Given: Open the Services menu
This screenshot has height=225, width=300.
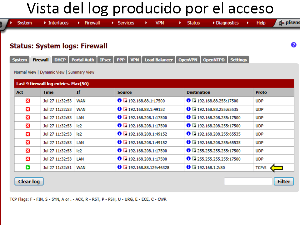Looking at the screenshot, I should click(126, 23).
